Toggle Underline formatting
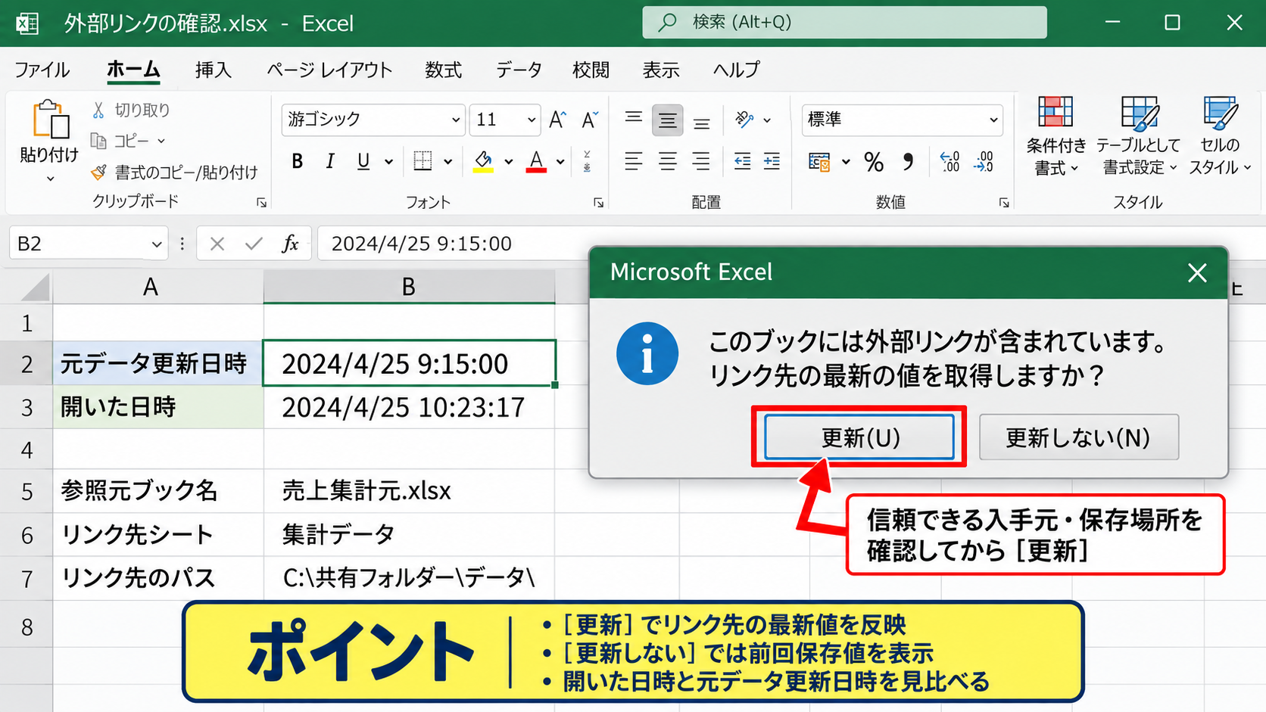 [363, 161]
